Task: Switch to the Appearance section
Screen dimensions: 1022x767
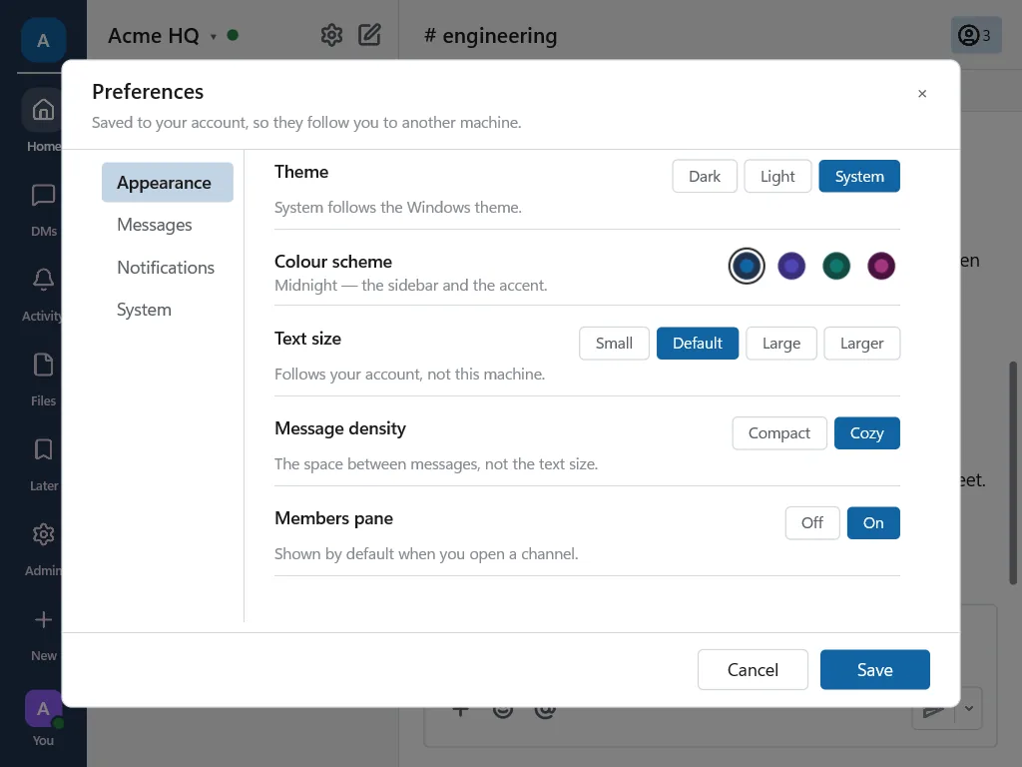Action: click(168, 183)
